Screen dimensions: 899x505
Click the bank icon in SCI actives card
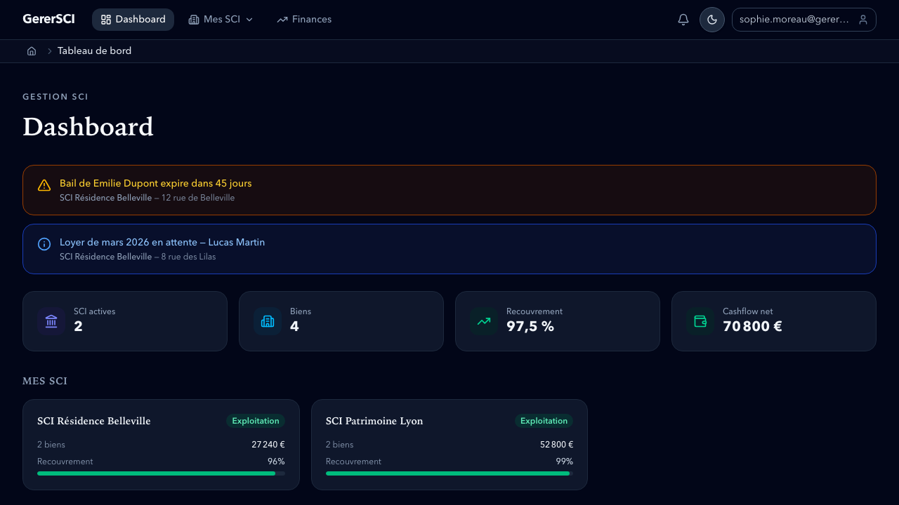click(51, 321)
